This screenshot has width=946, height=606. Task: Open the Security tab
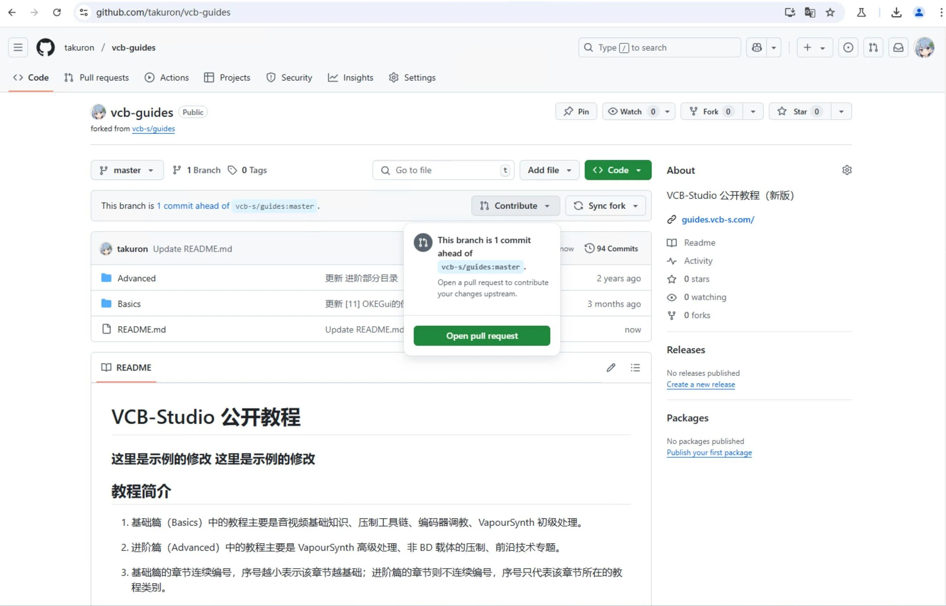coord(289,78)
